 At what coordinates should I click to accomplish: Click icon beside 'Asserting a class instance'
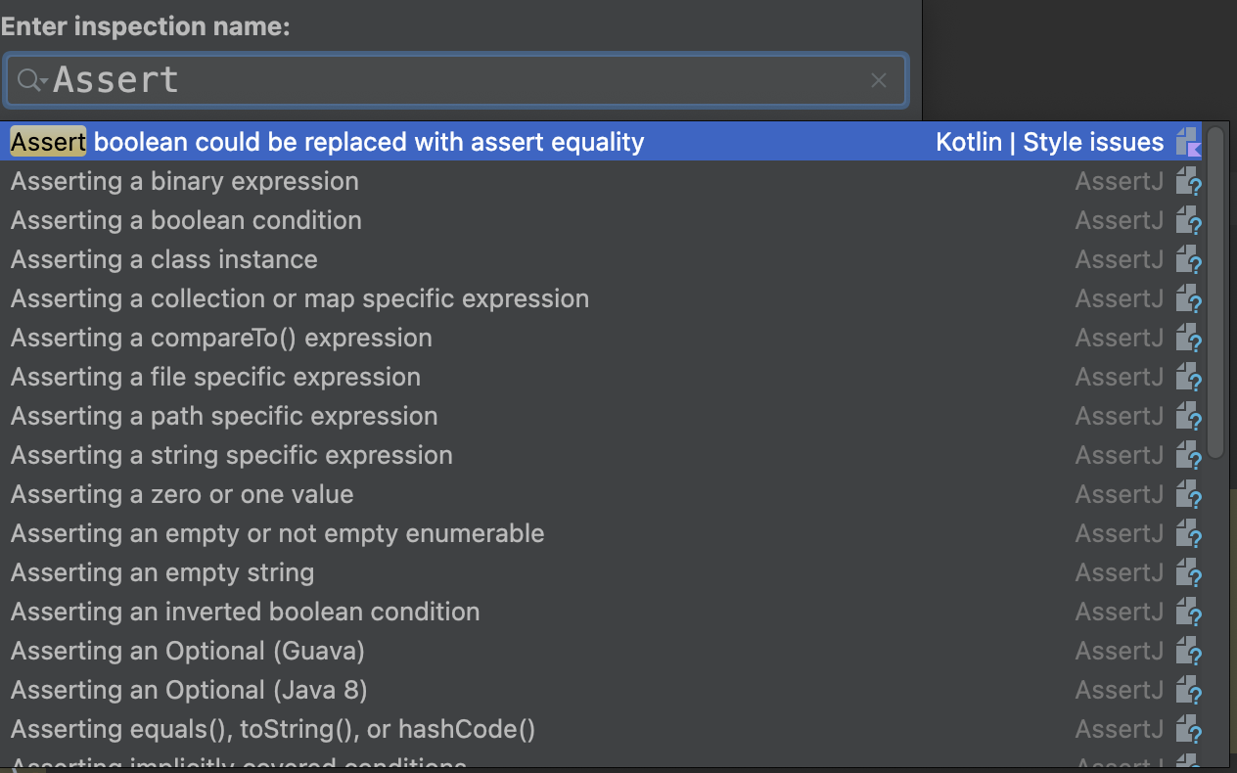pos(1187,259)
